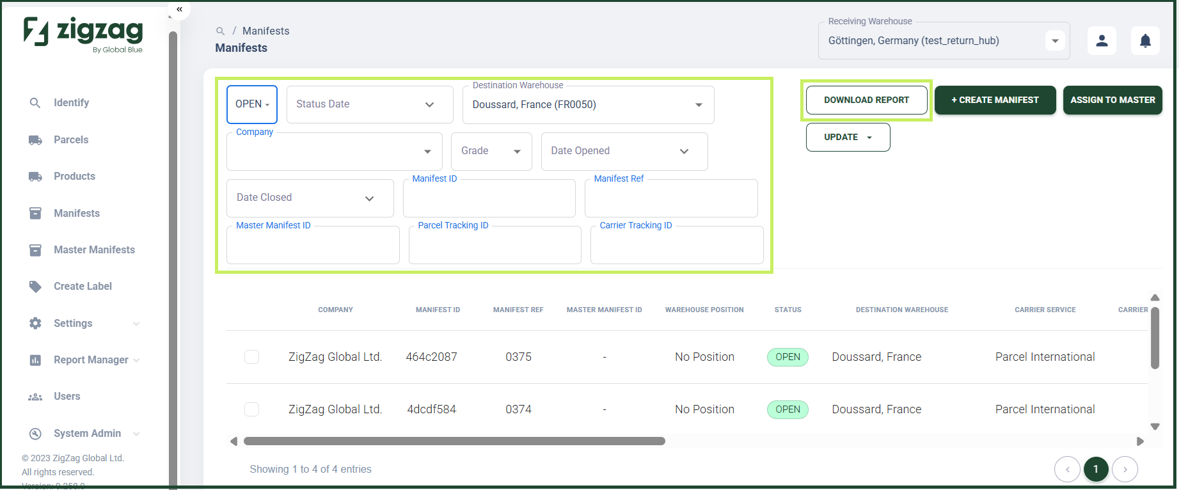Click OPEN status badge for 0375
1179x490 pixels.
point(787,357)
